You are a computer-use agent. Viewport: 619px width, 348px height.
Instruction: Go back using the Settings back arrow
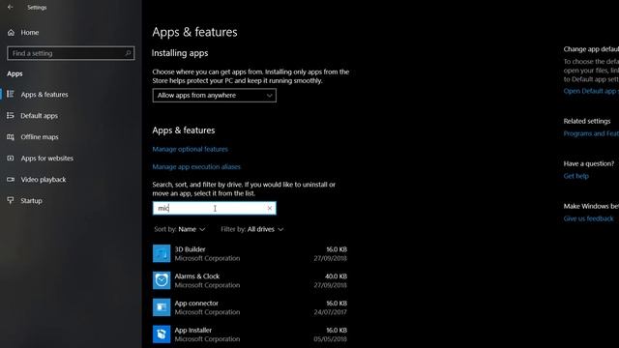(11, 7)
